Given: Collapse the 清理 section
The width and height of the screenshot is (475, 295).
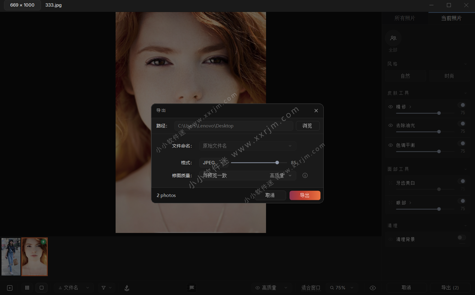Looking at the screenshot, I should tap(465, 225).
